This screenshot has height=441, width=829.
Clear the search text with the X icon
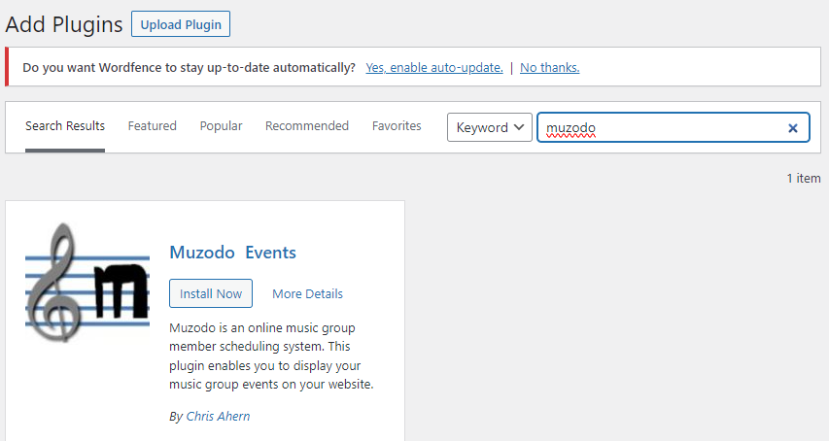click(x=792, y=127)
